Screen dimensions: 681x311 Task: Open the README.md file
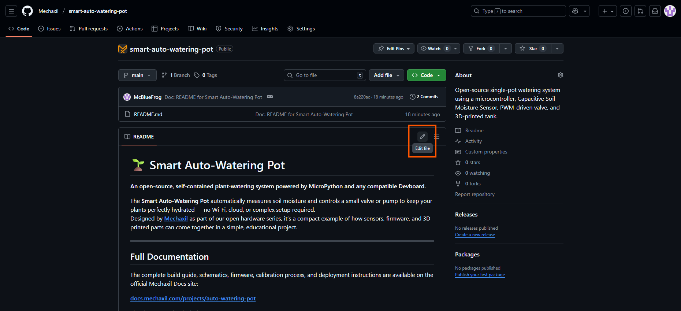[x=148, y=114]
